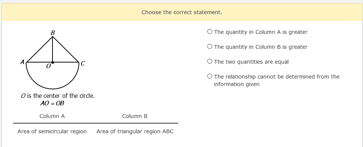Click the 'O is the center of the circle' text
This screenshot has height=147, width=363.
58,96
